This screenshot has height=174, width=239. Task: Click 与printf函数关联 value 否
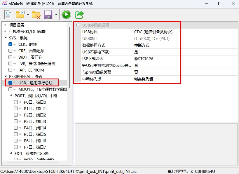[x=185, y=72]
